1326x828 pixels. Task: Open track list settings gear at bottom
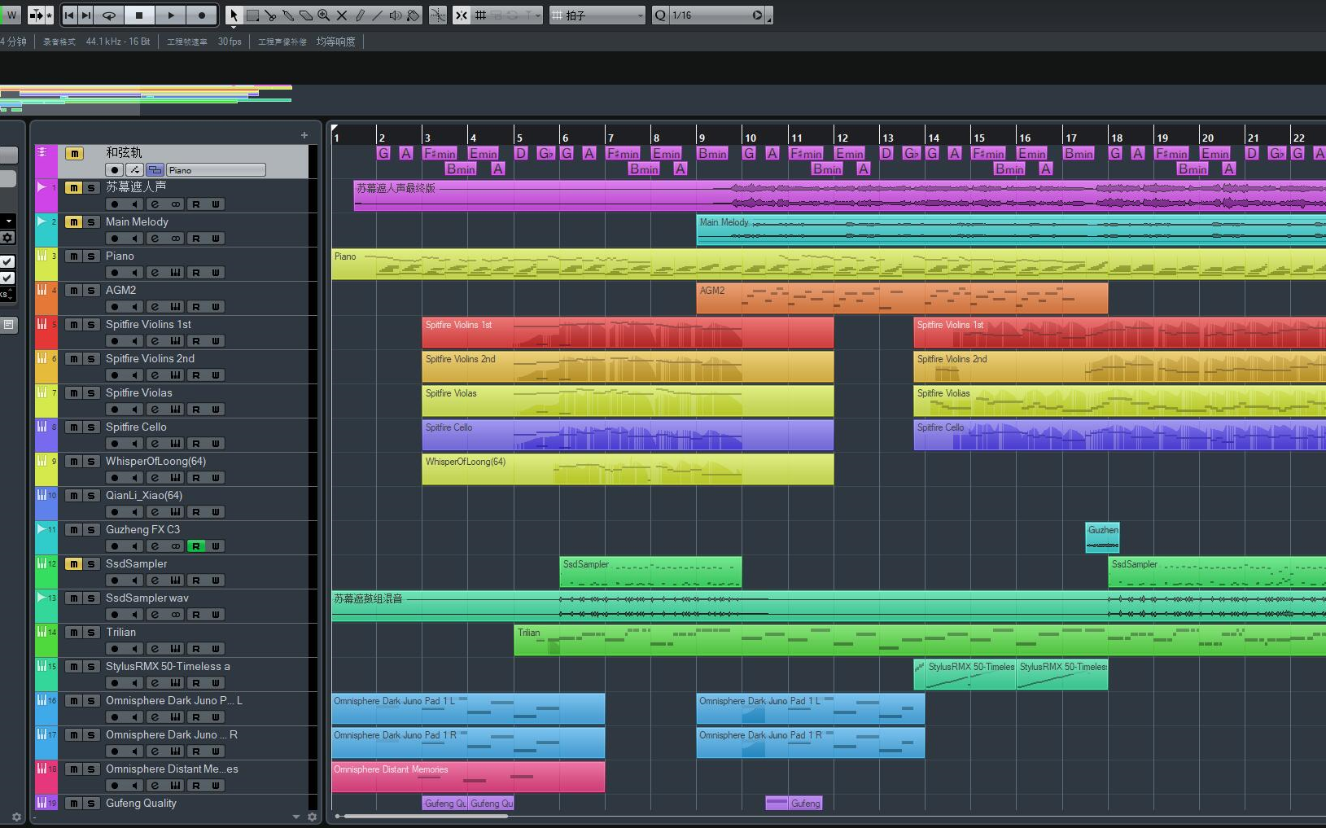coord(312,817)
